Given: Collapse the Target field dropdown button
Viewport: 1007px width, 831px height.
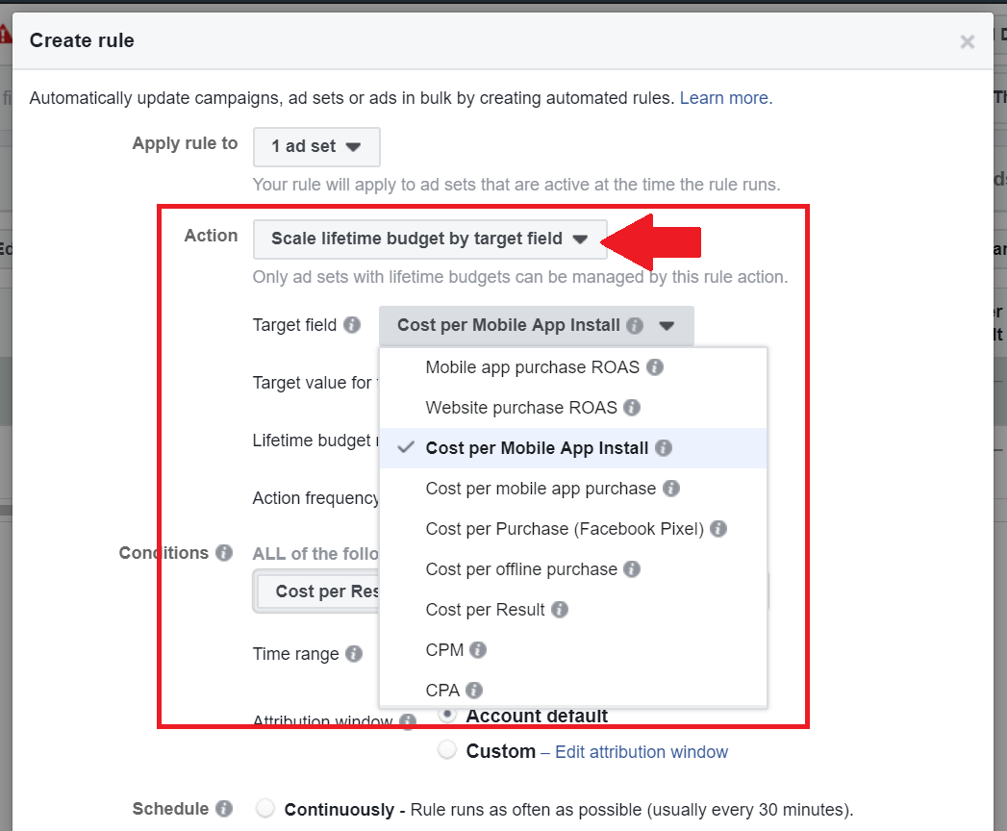Looking at the screenshot, I should coord(537,326).
